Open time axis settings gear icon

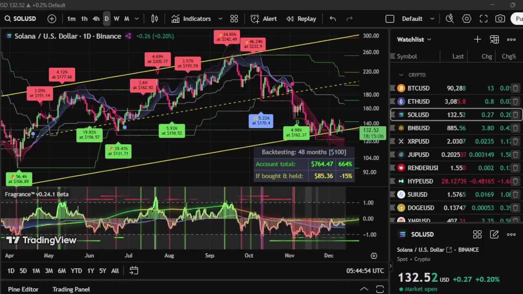373,256
